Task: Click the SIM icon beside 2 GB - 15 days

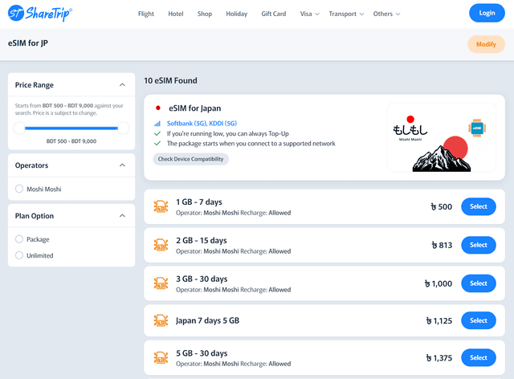Action: tap(161, 245)
